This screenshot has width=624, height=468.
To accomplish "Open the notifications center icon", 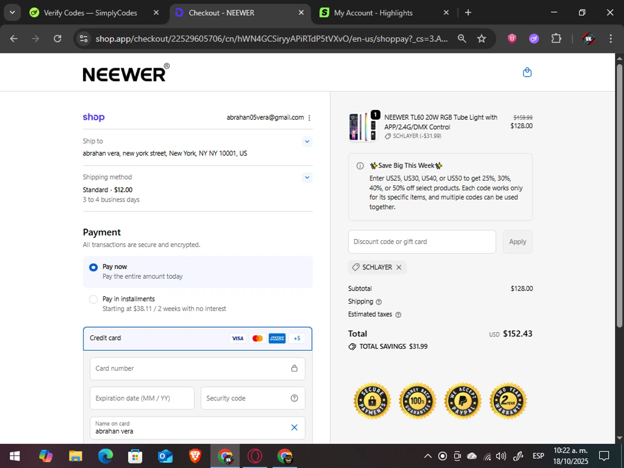I will tap(604, 456).
